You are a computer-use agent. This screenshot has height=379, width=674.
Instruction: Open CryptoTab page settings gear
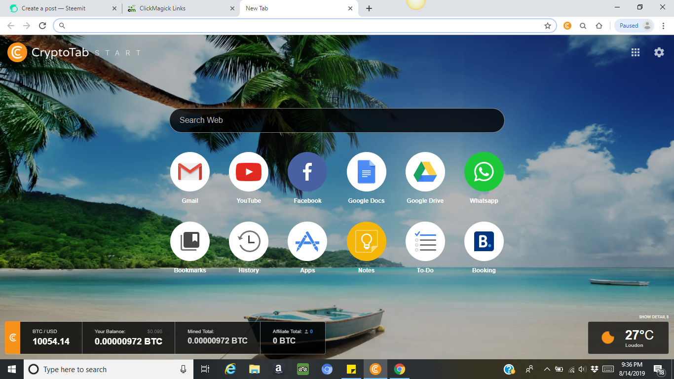pyautogui.click(x=659, y=52)
